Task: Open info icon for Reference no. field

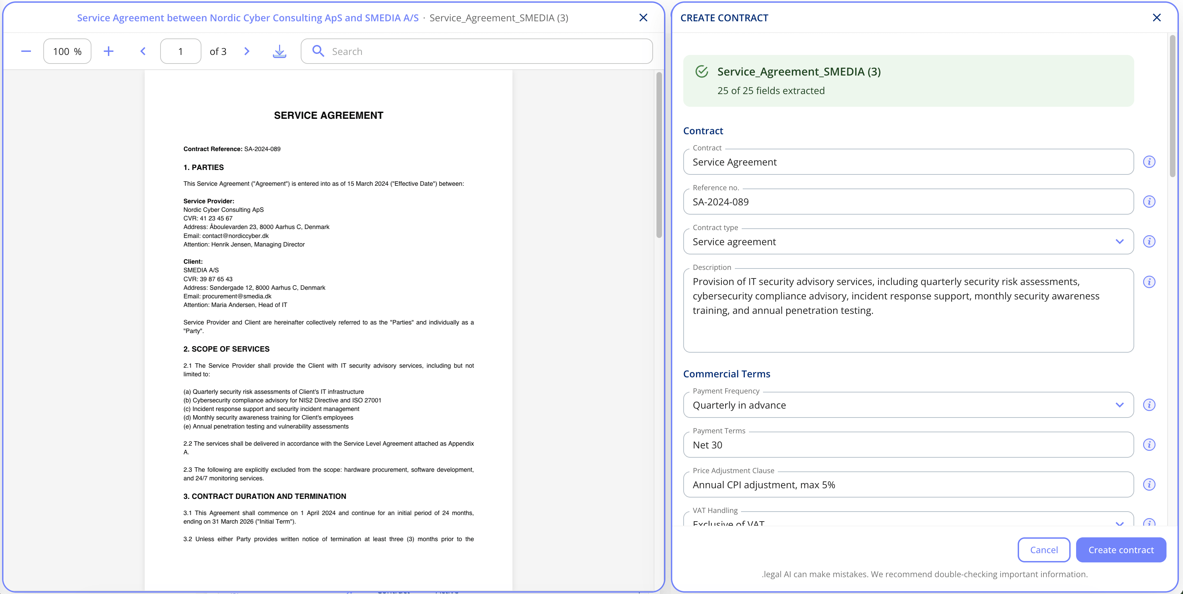Action: point(1149,202)
